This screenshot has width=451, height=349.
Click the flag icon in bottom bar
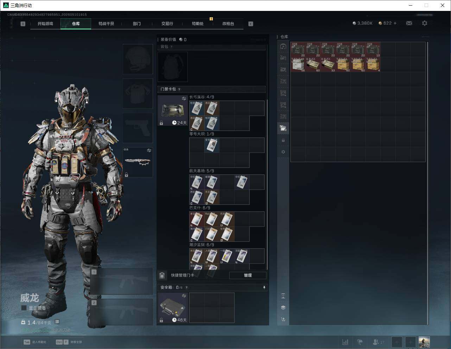click(360, 342)
